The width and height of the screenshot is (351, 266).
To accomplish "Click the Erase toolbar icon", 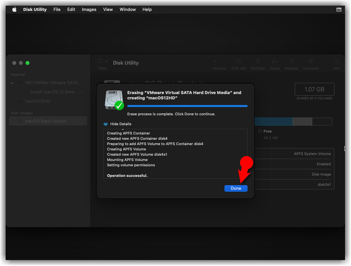I will (x=275, y=61).
